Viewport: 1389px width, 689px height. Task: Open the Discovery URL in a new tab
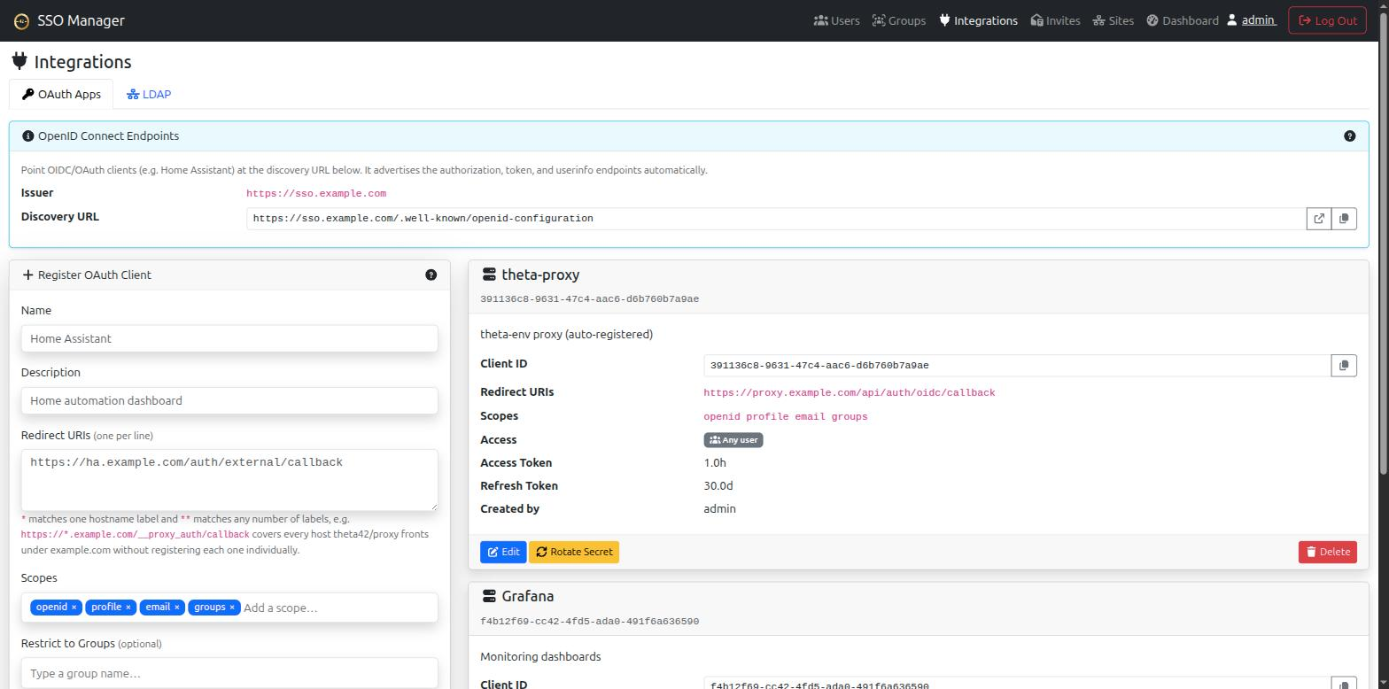[x=1319, y=219]
